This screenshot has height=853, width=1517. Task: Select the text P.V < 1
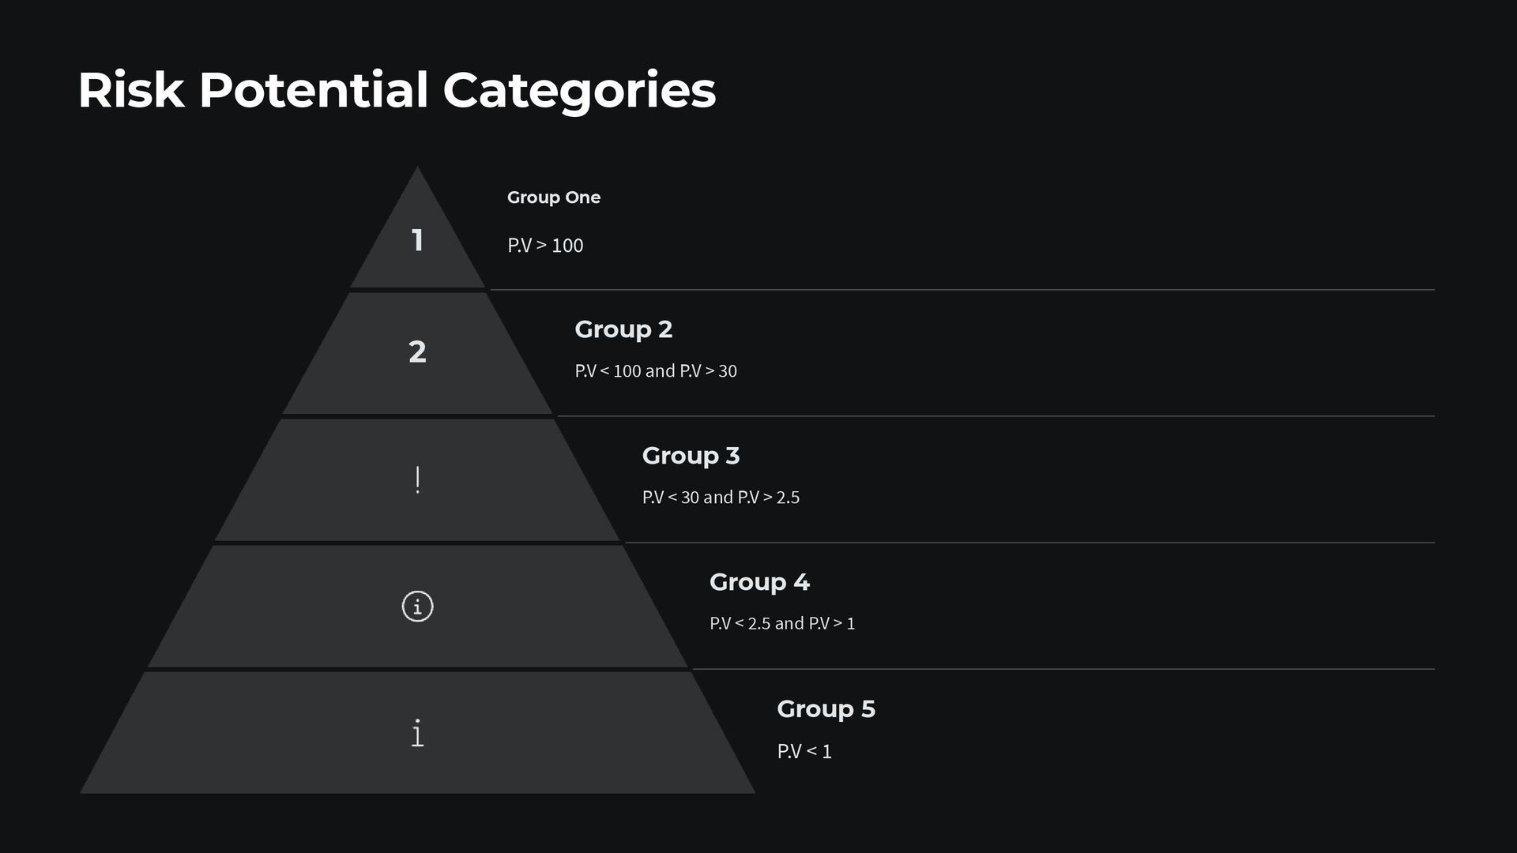tap(804, 751)
